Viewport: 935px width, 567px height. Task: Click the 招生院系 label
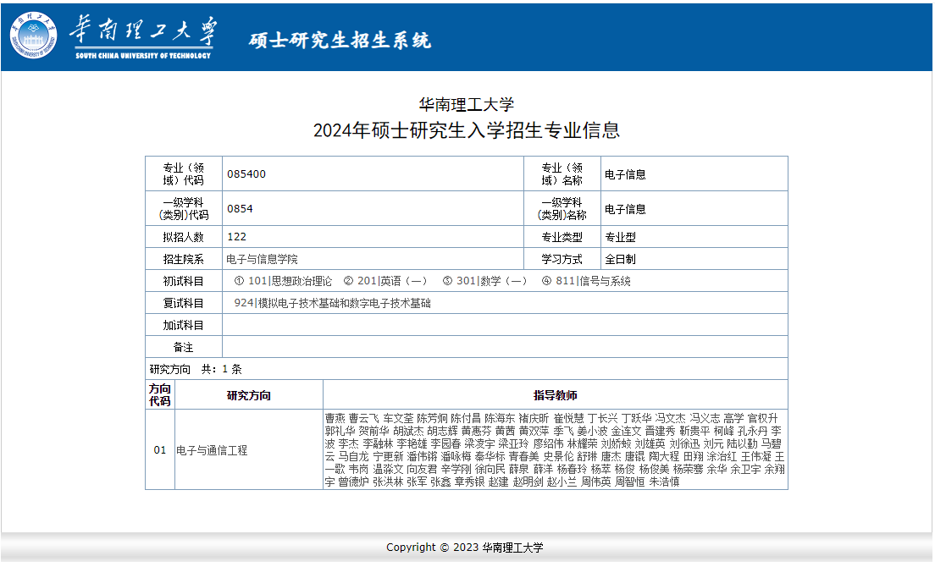[x=184, y=259]
